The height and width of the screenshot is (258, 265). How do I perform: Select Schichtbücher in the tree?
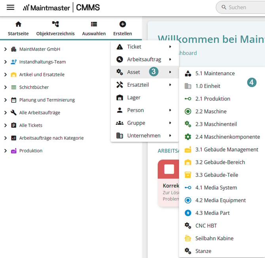tap(34, 87)
